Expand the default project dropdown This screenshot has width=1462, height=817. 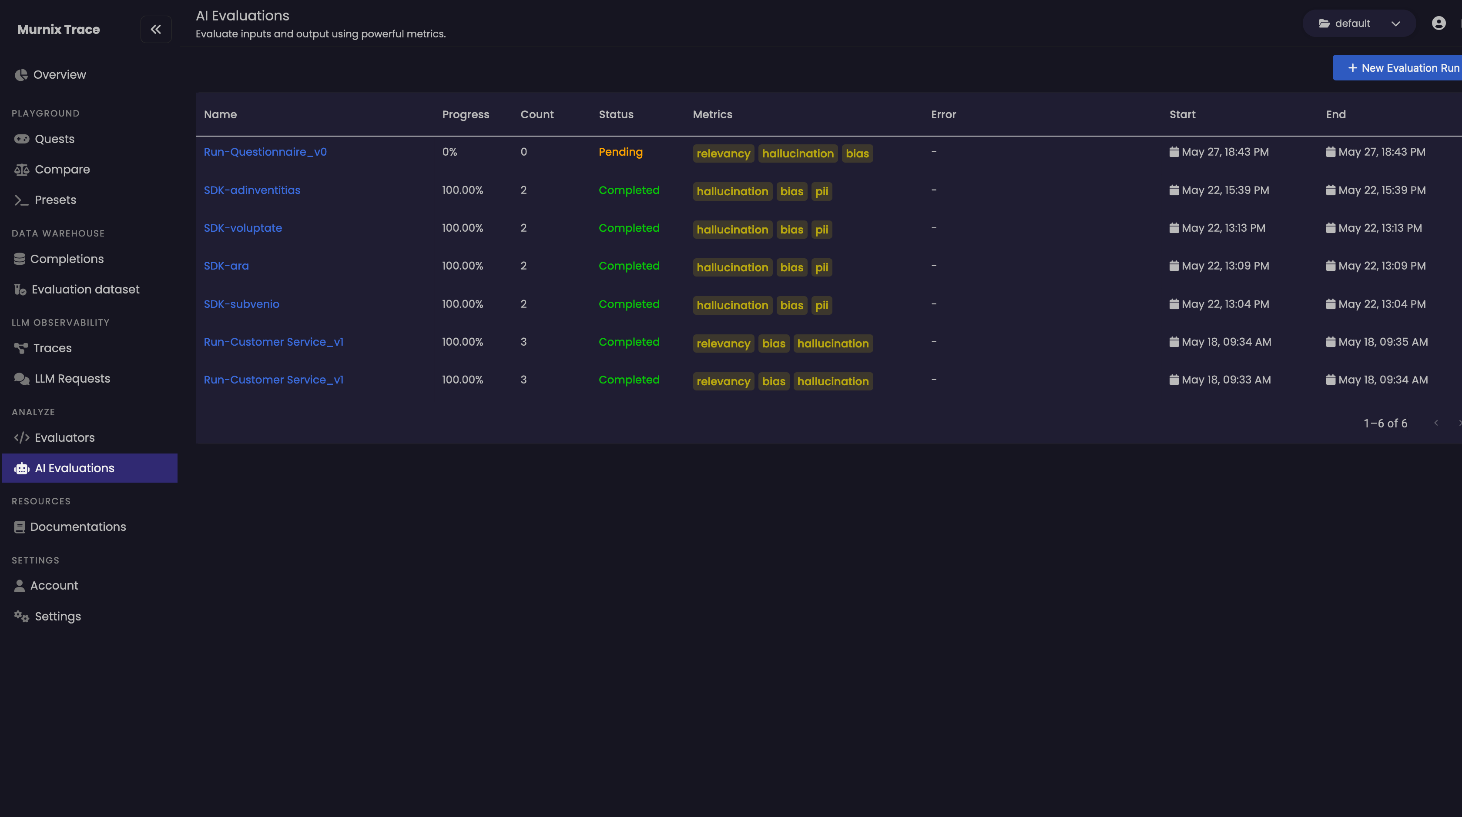click(1359, 23)
